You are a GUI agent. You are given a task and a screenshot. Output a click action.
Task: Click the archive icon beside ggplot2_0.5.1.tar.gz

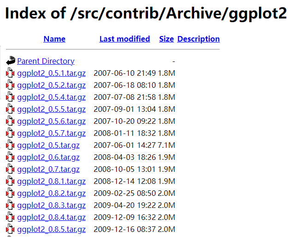click(x=11, y=73)
